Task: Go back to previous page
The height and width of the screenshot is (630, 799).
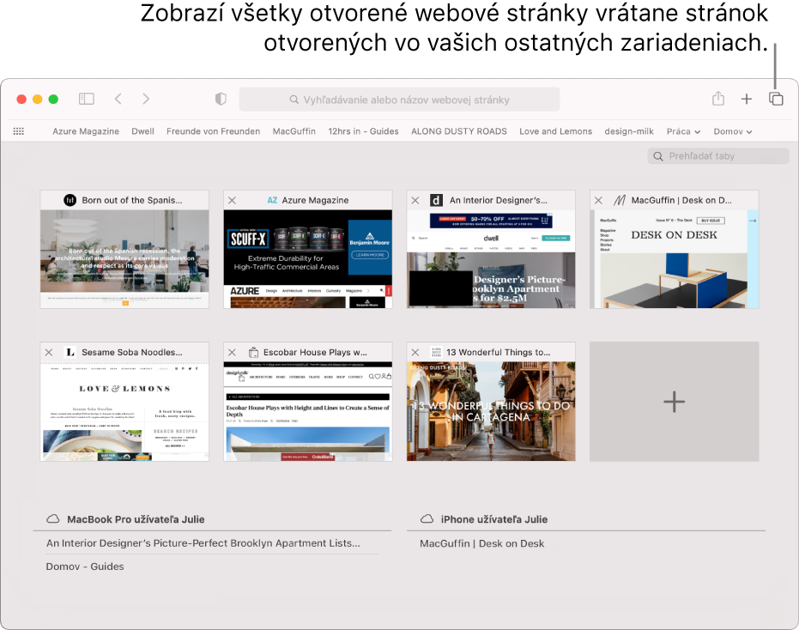Action: (118, 99)
